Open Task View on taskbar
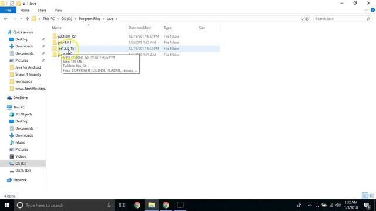The width and height of the screenshot is (376, 211). click(x=122, y=205)
